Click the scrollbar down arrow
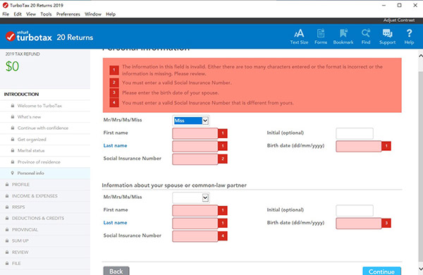The height and width of the screenshot is (275, 423). (x=421, y=269)
